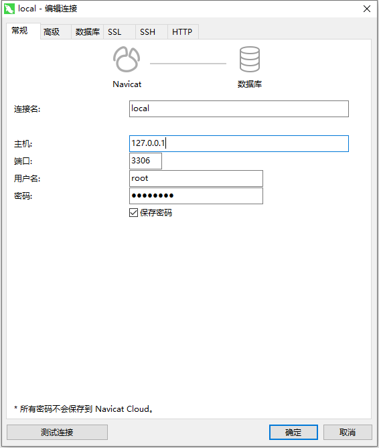Cancel the dialog with 取消
Viewport: 379px width, 448px height.
click(348, 432)
